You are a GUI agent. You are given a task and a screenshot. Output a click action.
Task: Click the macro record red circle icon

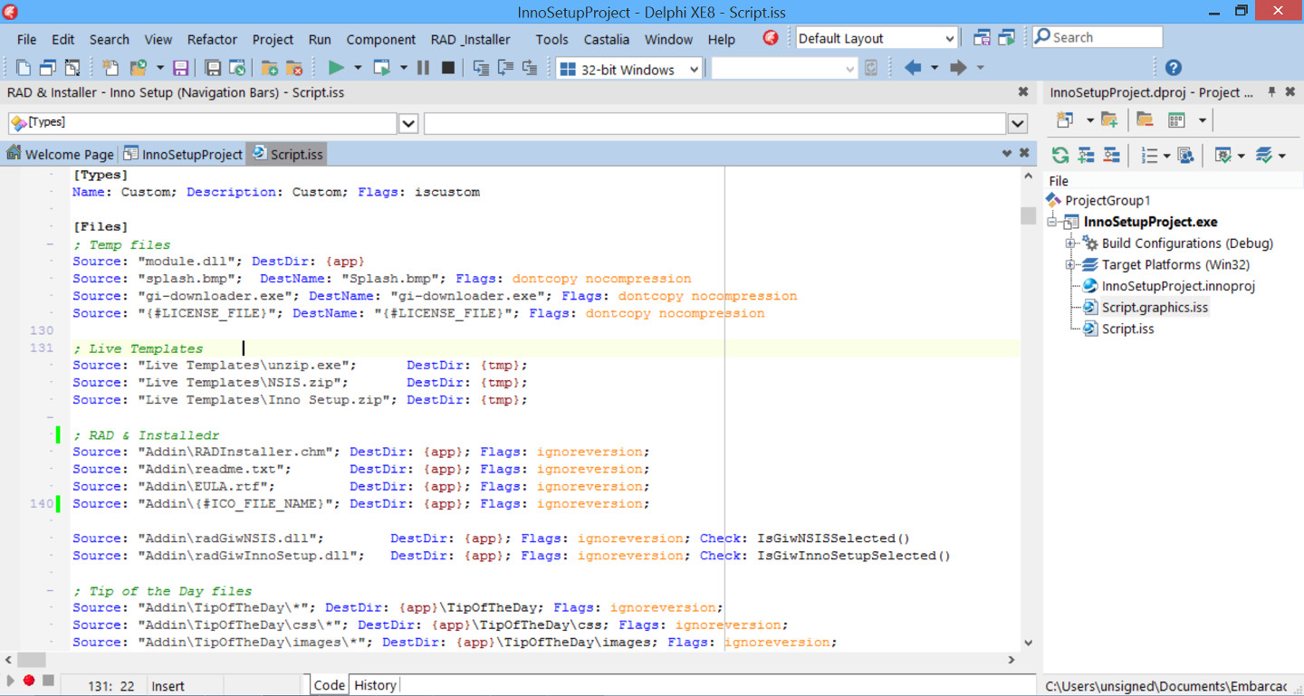(x=29, y=681)
